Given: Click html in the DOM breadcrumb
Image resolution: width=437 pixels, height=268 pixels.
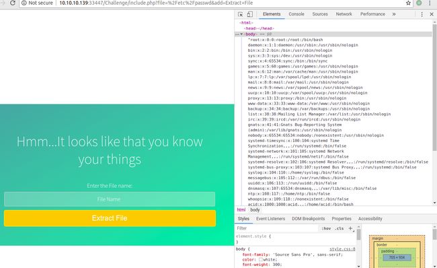Looking at the screenshot, I should [241, 209].
